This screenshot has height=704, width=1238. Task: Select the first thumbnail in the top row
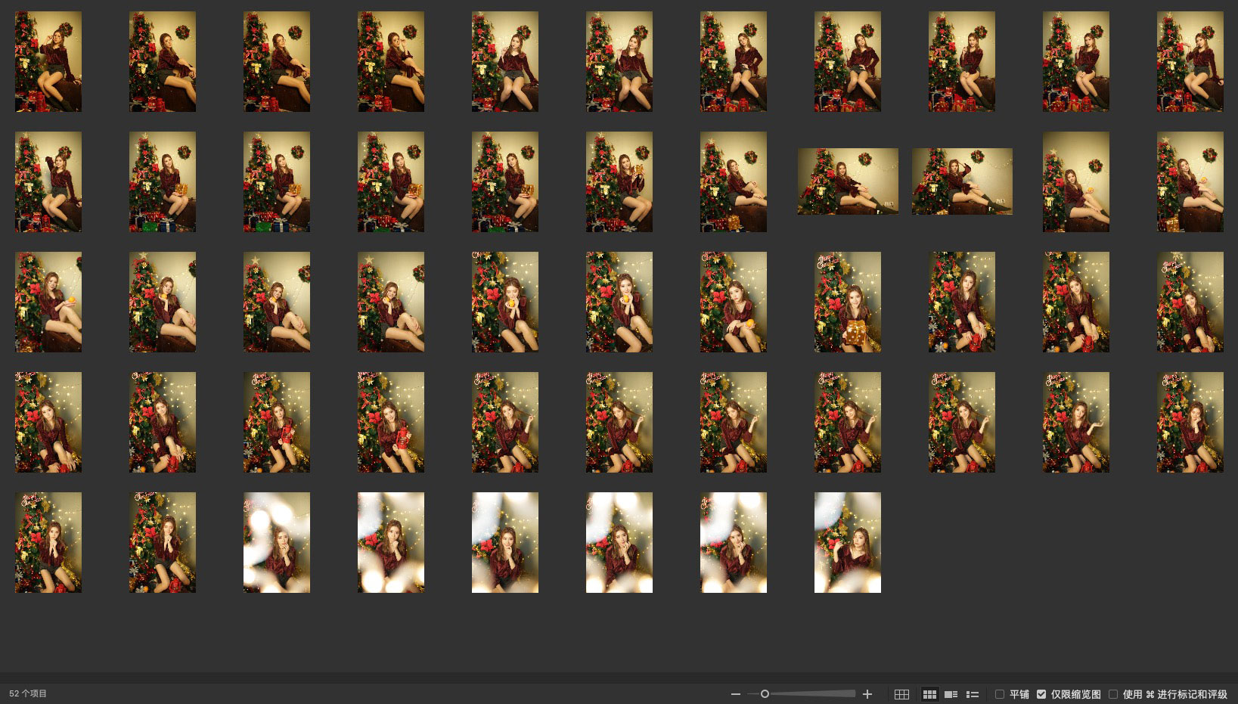point(48,61)
